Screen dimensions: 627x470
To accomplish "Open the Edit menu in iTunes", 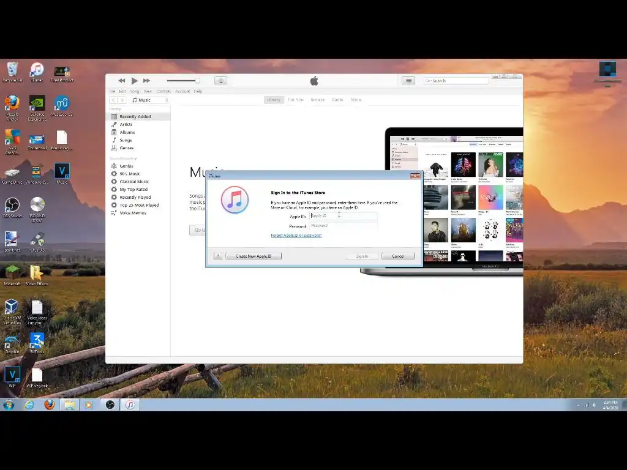I will 122,91.
